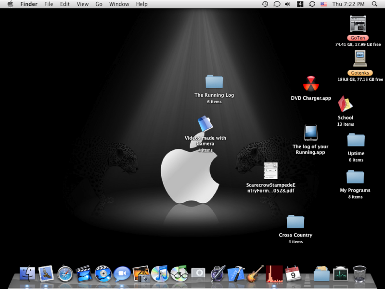
Task: Launch Safari compass in Dock
Action: 65,273
